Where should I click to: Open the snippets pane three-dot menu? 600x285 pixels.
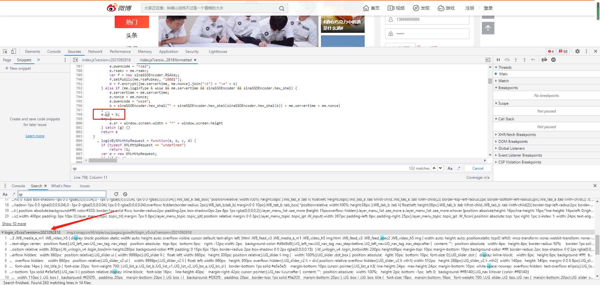65,60
